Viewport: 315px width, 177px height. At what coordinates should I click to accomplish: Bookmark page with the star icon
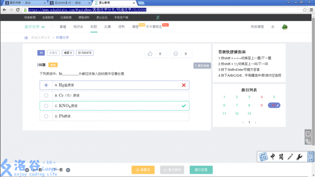click(304, 9)
